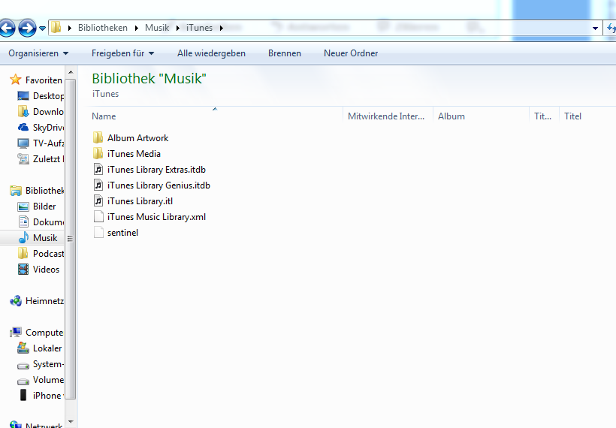The image size is (616, 428).
Task: Open the Organisieren menu
Action: tap(38, 53)
